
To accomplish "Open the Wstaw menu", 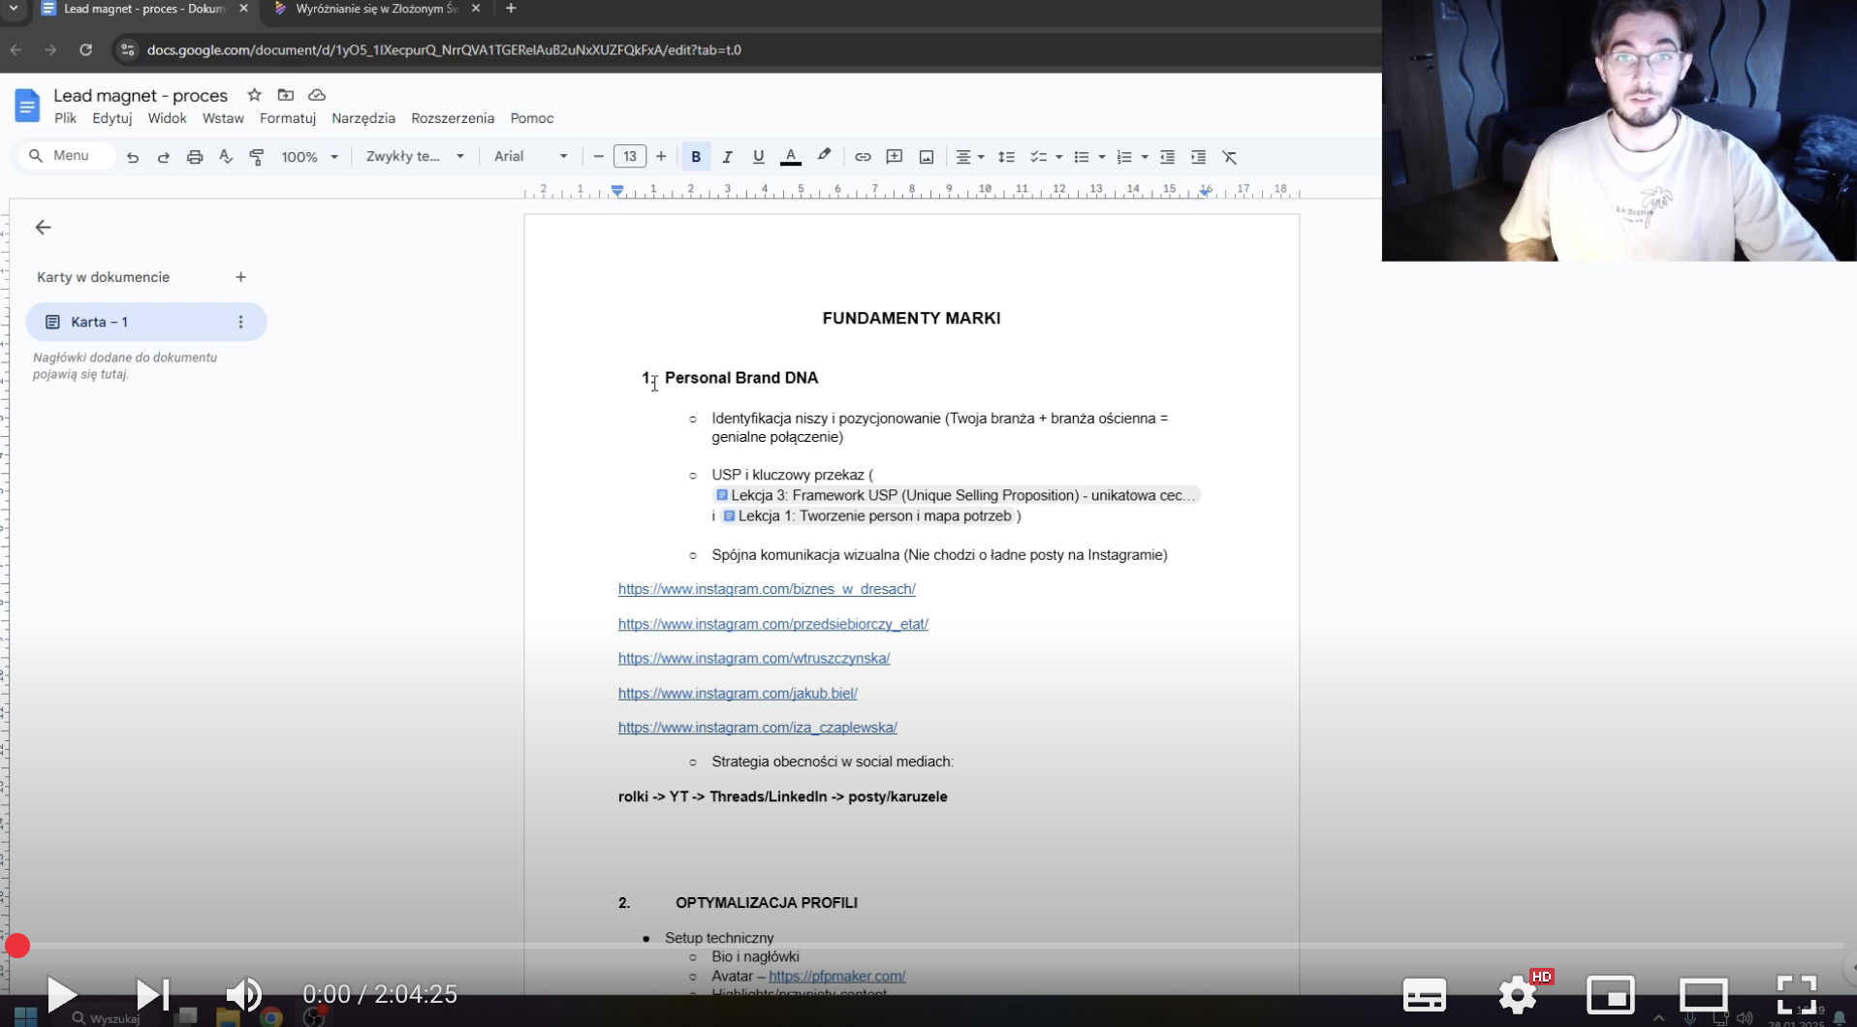I will click(x=223, y=118).
